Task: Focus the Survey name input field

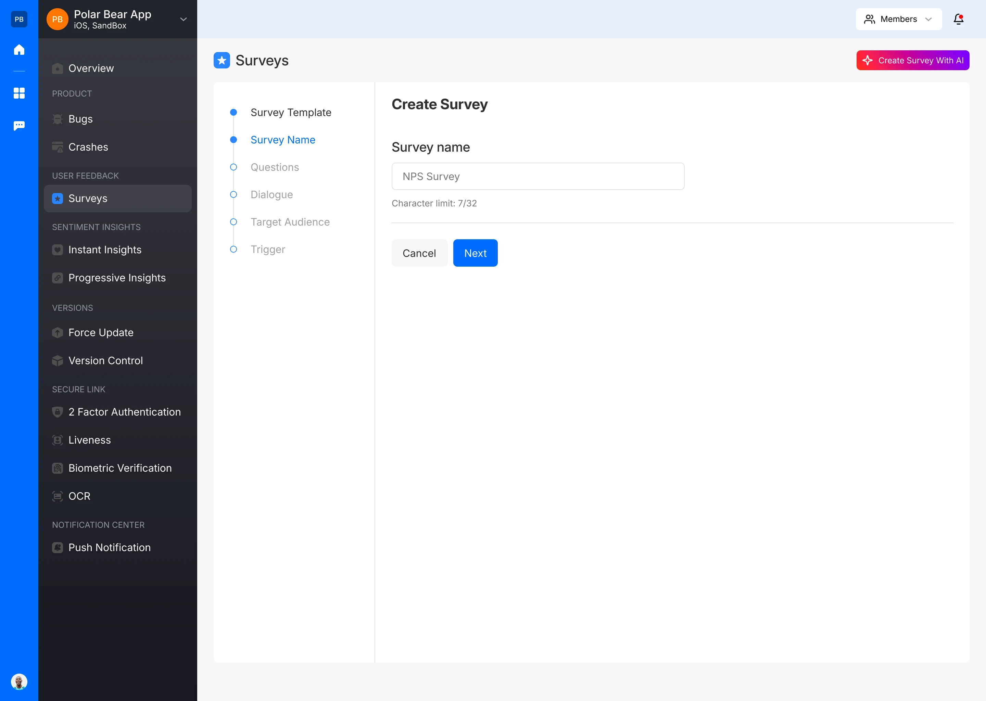Action: (538, 177)
